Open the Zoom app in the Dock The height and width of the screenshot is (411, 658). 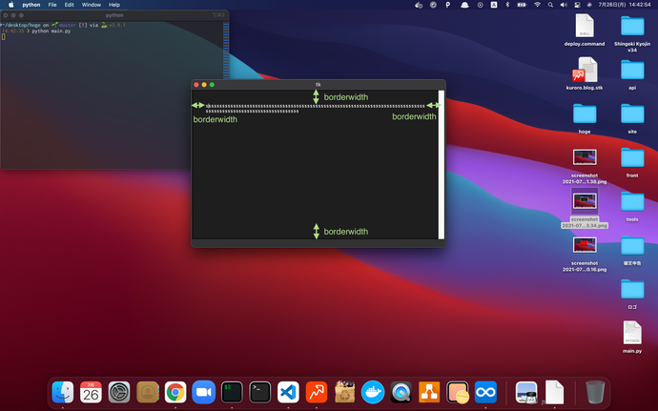(x=203, y=392)
